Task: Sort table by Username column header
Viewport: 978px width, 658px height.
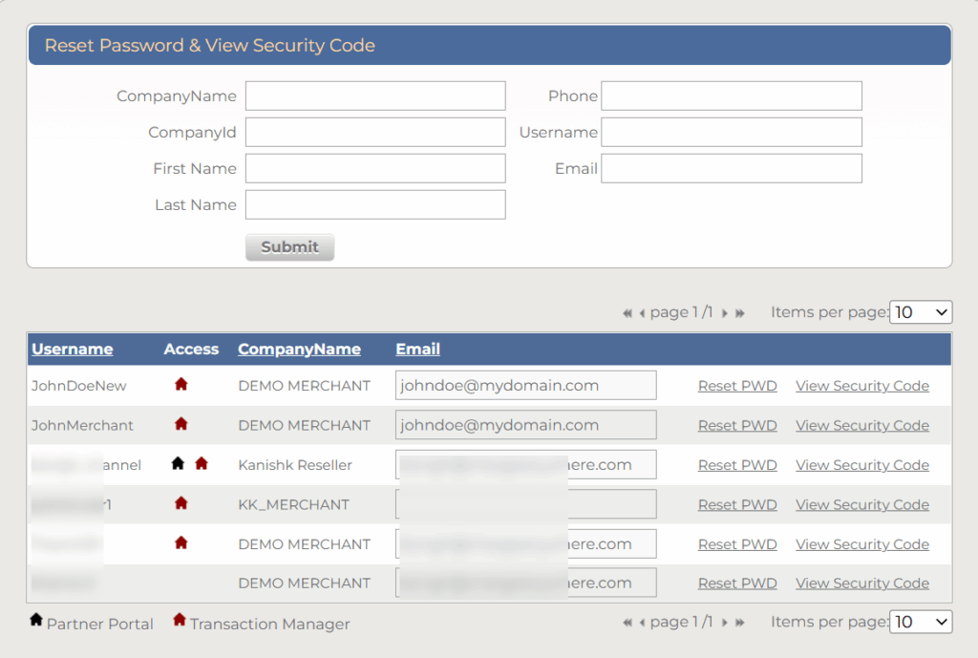Action: [x=73, y=349]
